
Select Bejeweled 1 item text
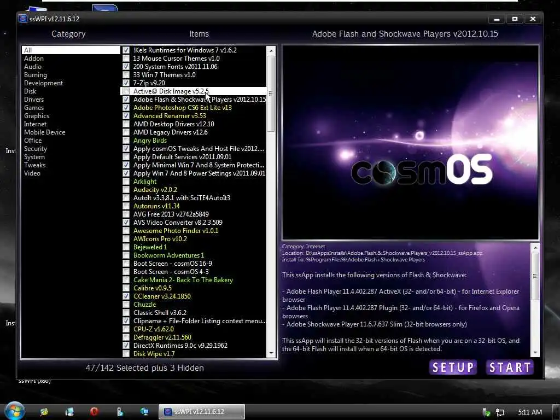coord(150,247)
